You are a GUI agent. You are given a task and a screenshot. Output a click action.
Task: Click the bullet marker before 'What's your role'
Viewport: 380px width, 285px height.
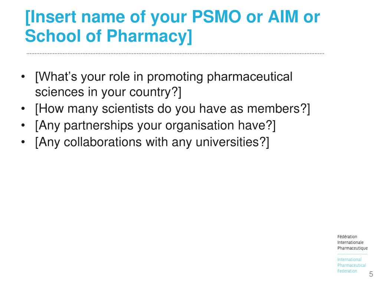click(x=23, y=77)
